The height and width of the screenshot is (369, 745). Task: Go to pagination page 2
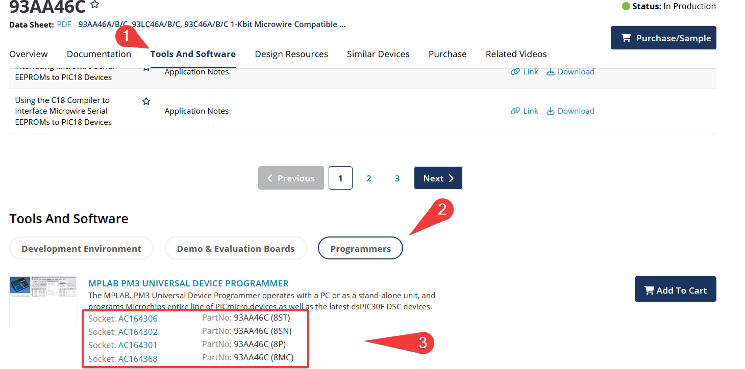368,178
